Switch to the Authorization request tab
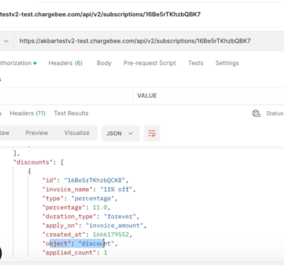 tap(17, 63)
